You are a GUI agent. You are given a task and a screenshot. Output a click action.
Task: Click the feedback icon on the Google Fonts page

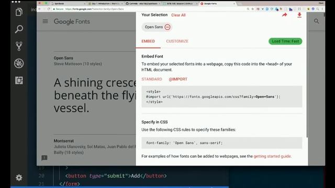(x=44, y=158)
